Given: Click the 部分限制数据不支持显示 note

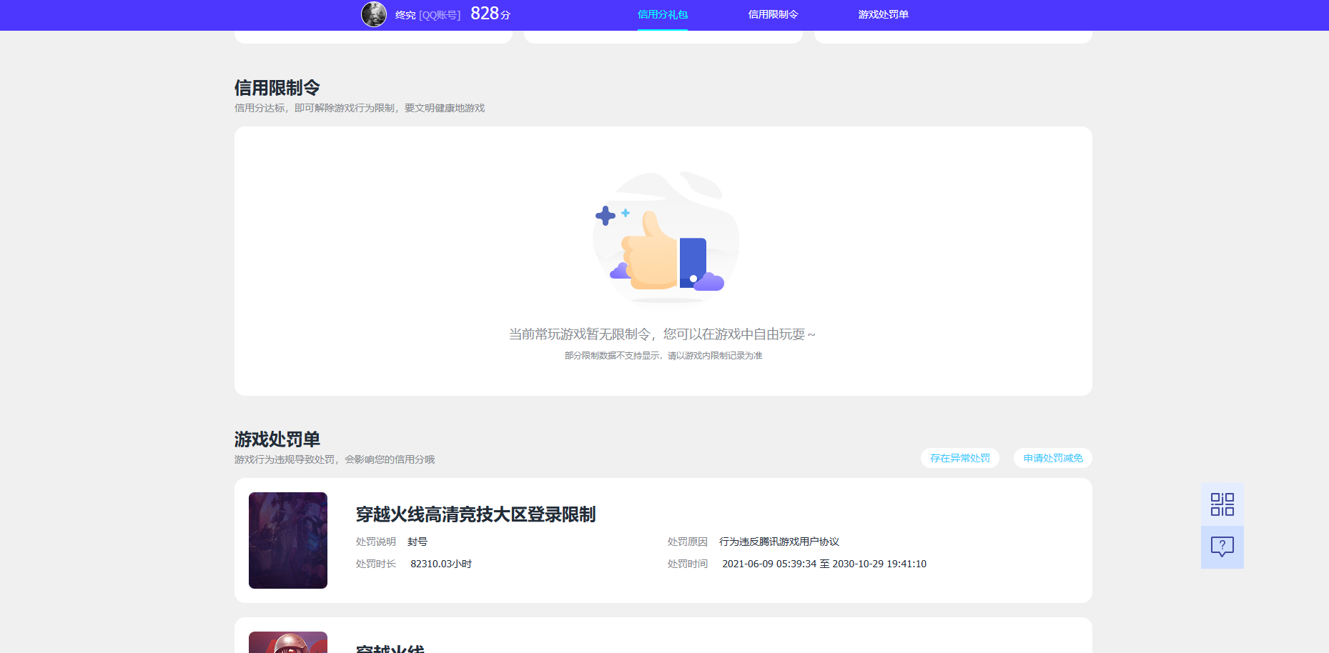Looking at the screenshot, I should click(x=663, y=355).
